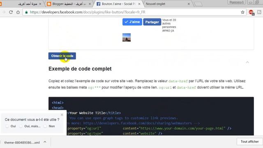Open the red adblock extension icon
263x148 pixels.
coord(251,12)
